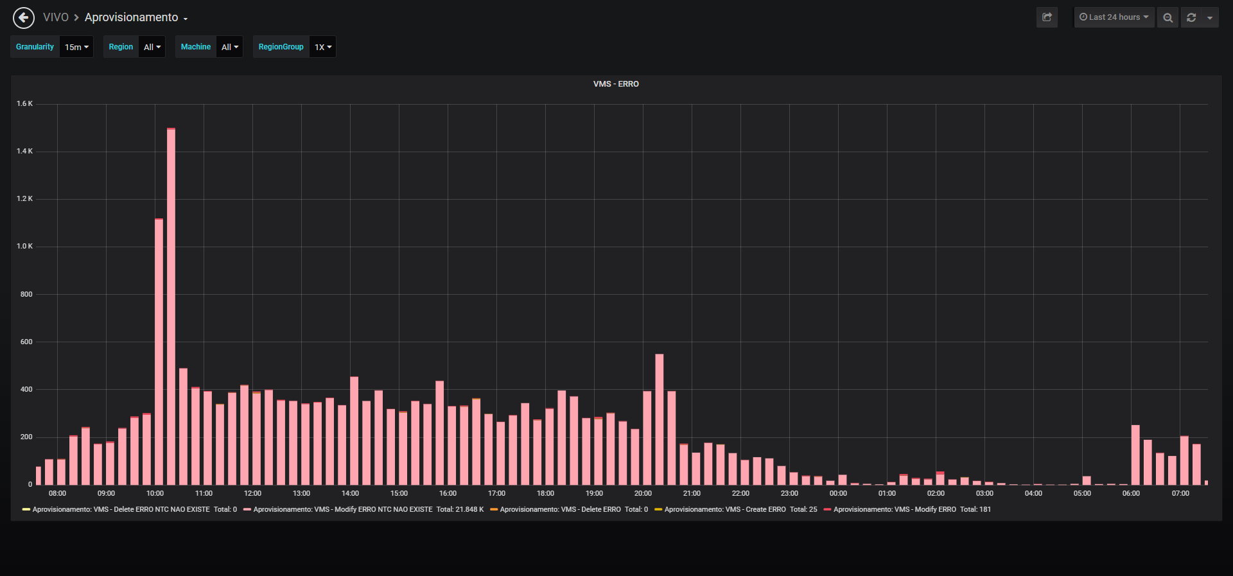The image size is (1233, 576).
Task: Toggle the Modify ERRO NTC NAO EXISTE legend series
Action: tap(343, 509)
